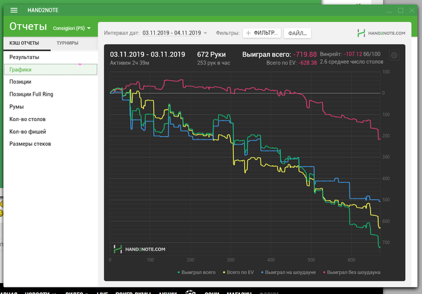The width and height of the screenshot is (422, 294).
Task: Click the 2.6 среднее число столов text
Action: click(351, 62)
